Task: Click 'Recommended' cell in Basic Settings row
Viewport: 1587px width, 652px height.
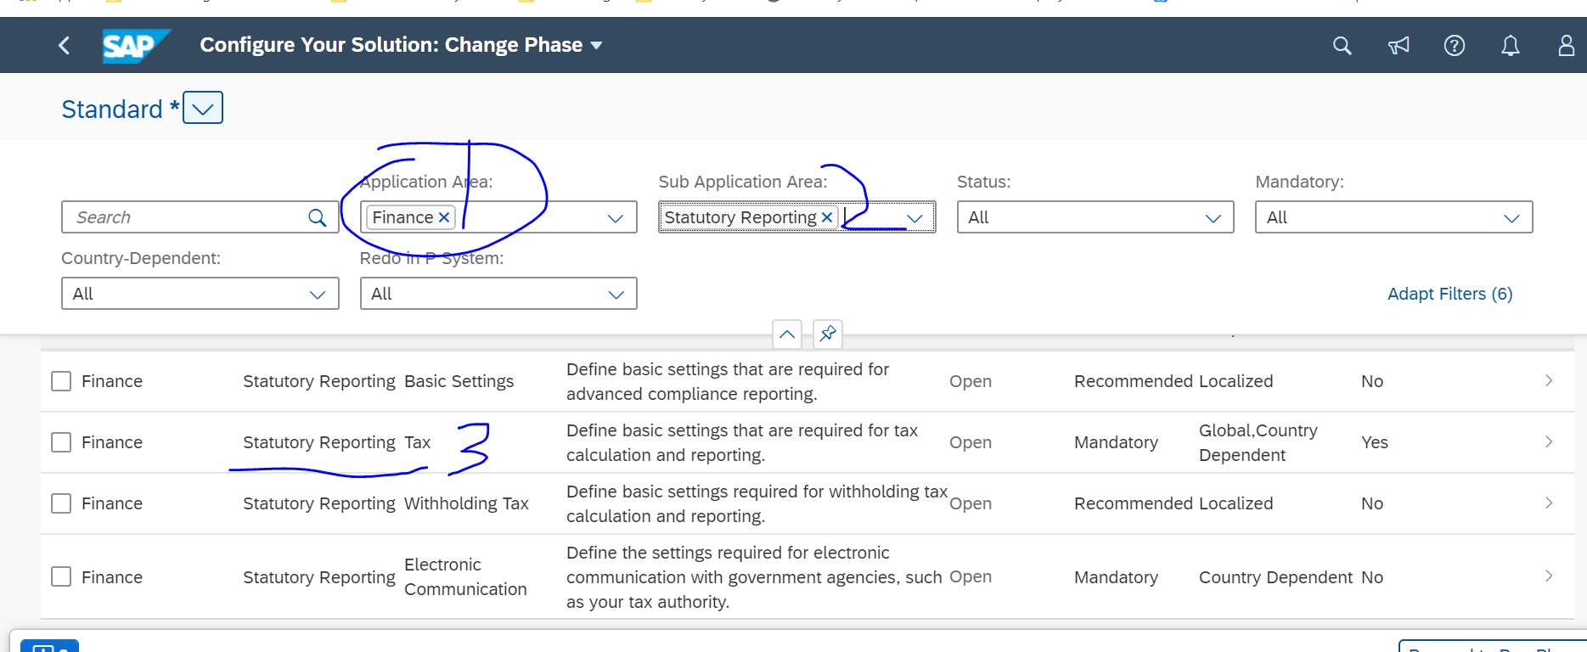Action: (1134, 381)
